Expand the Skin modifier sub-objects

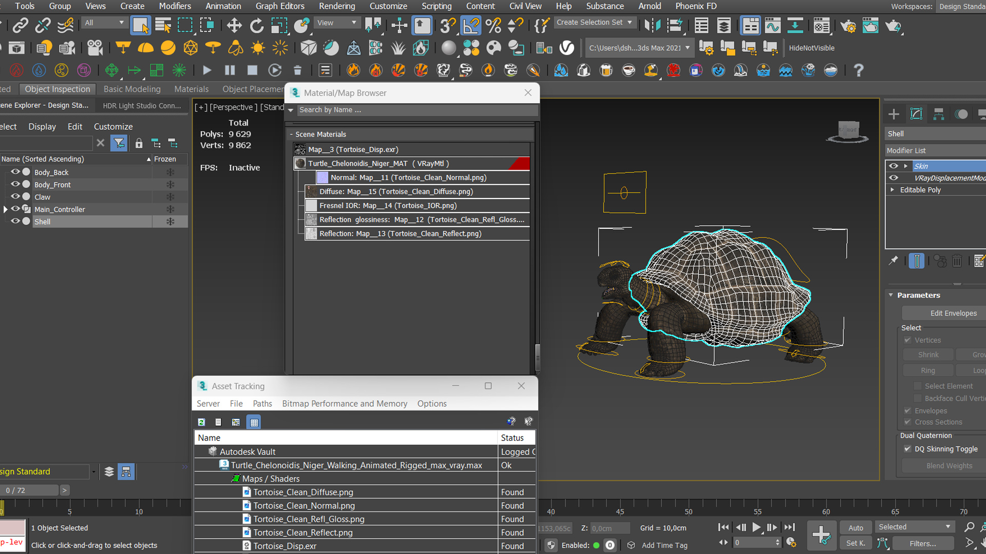(x=905, y=166)
